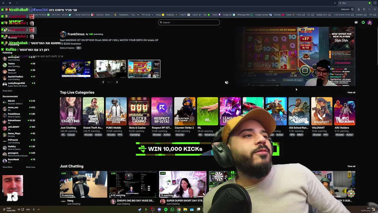378x213 pixels.
Task: Open Google Translate bookmark
Action: 263,15
